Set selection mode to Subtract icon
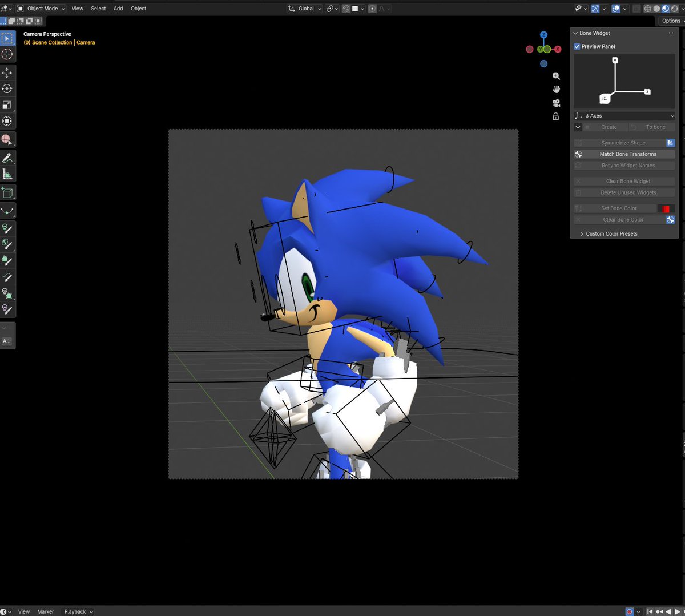The image size is (685, 616). click(x=21, y=21)
